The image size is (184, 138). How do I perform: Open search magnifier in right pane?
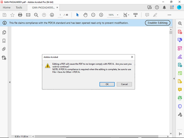pyautogui.click(x=180, y=23)
